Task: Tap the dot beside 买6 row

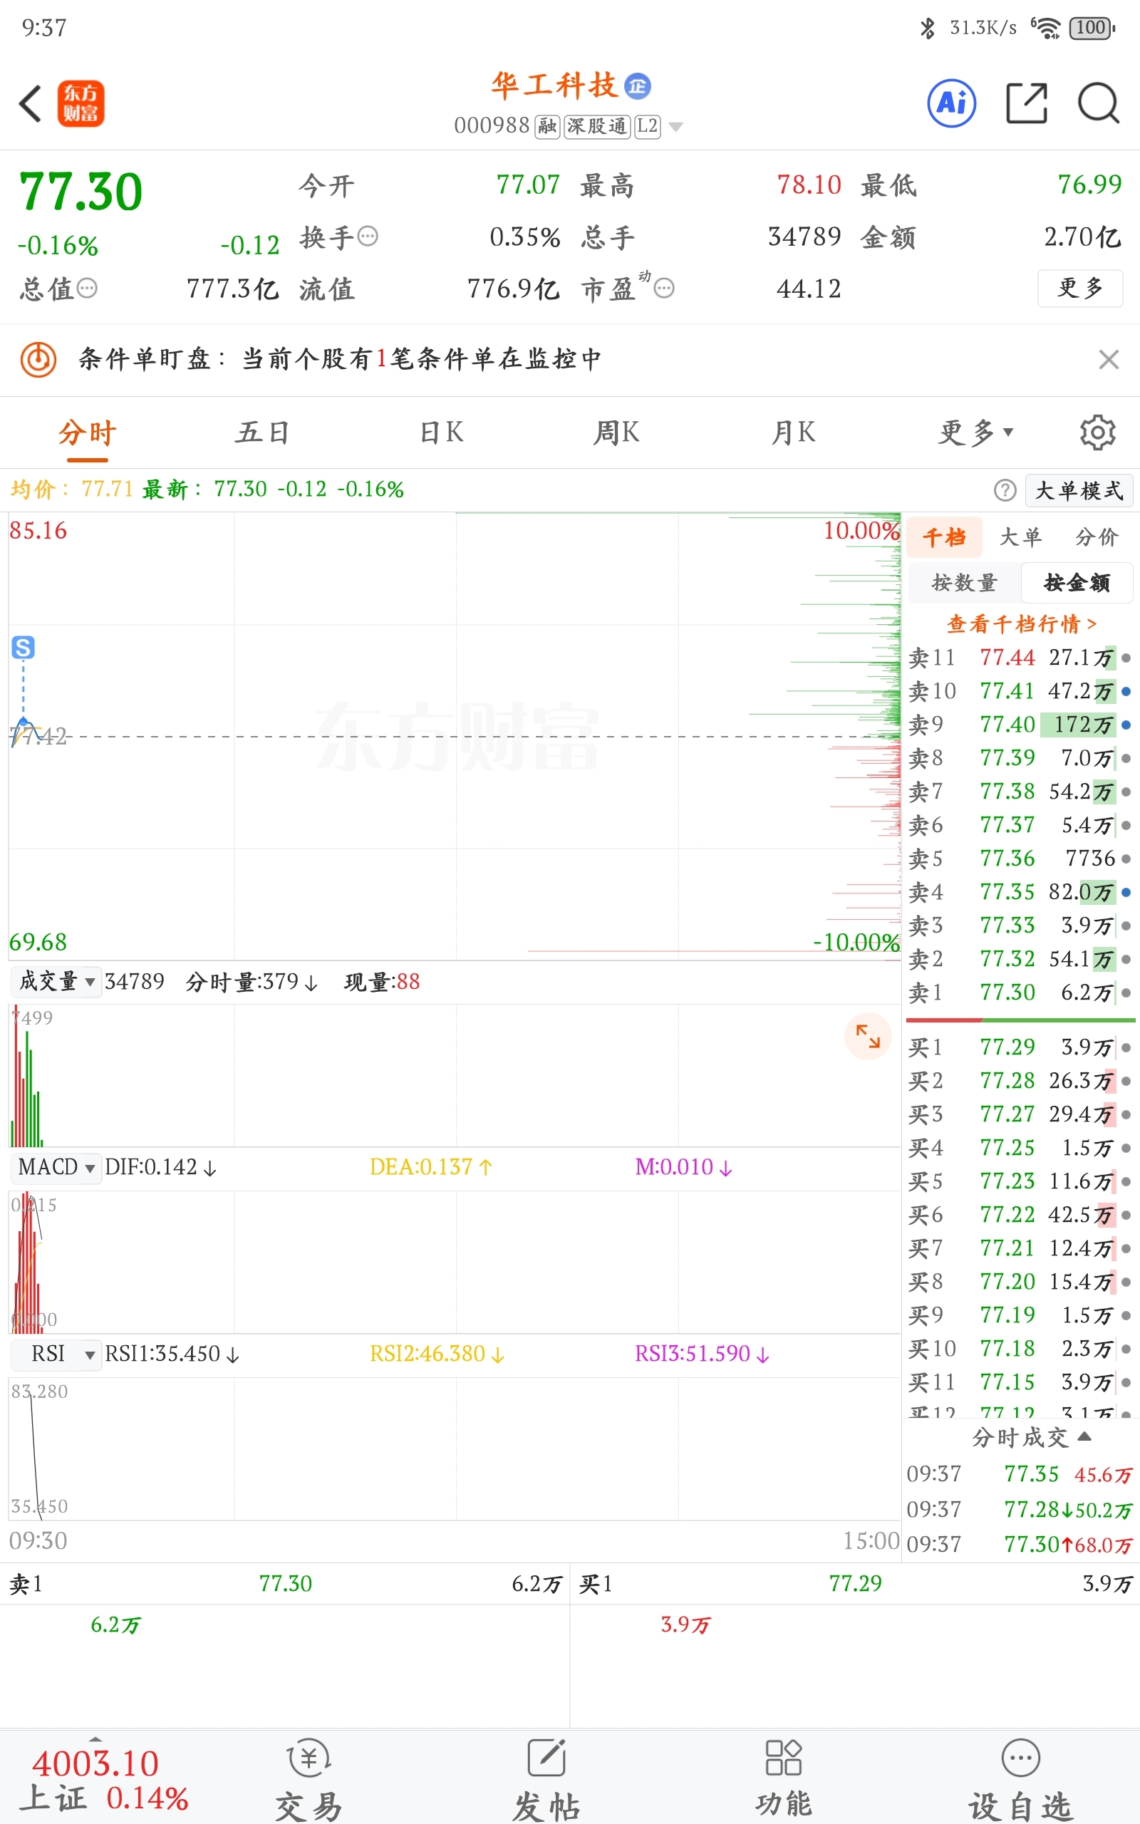Action: coord(1126,1214)
